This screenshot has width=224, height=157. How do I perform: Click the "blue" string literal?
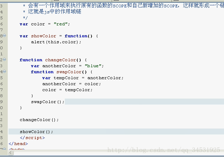coord(93,66)
